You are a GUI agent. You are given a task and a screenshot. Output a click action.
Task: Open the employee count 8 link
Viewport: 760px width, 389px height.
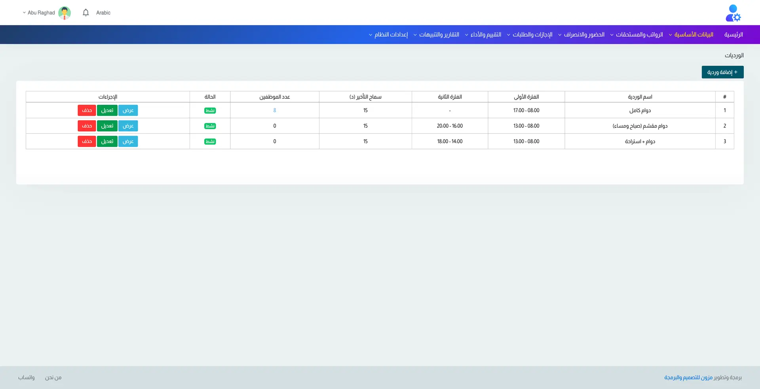(275, 111)
